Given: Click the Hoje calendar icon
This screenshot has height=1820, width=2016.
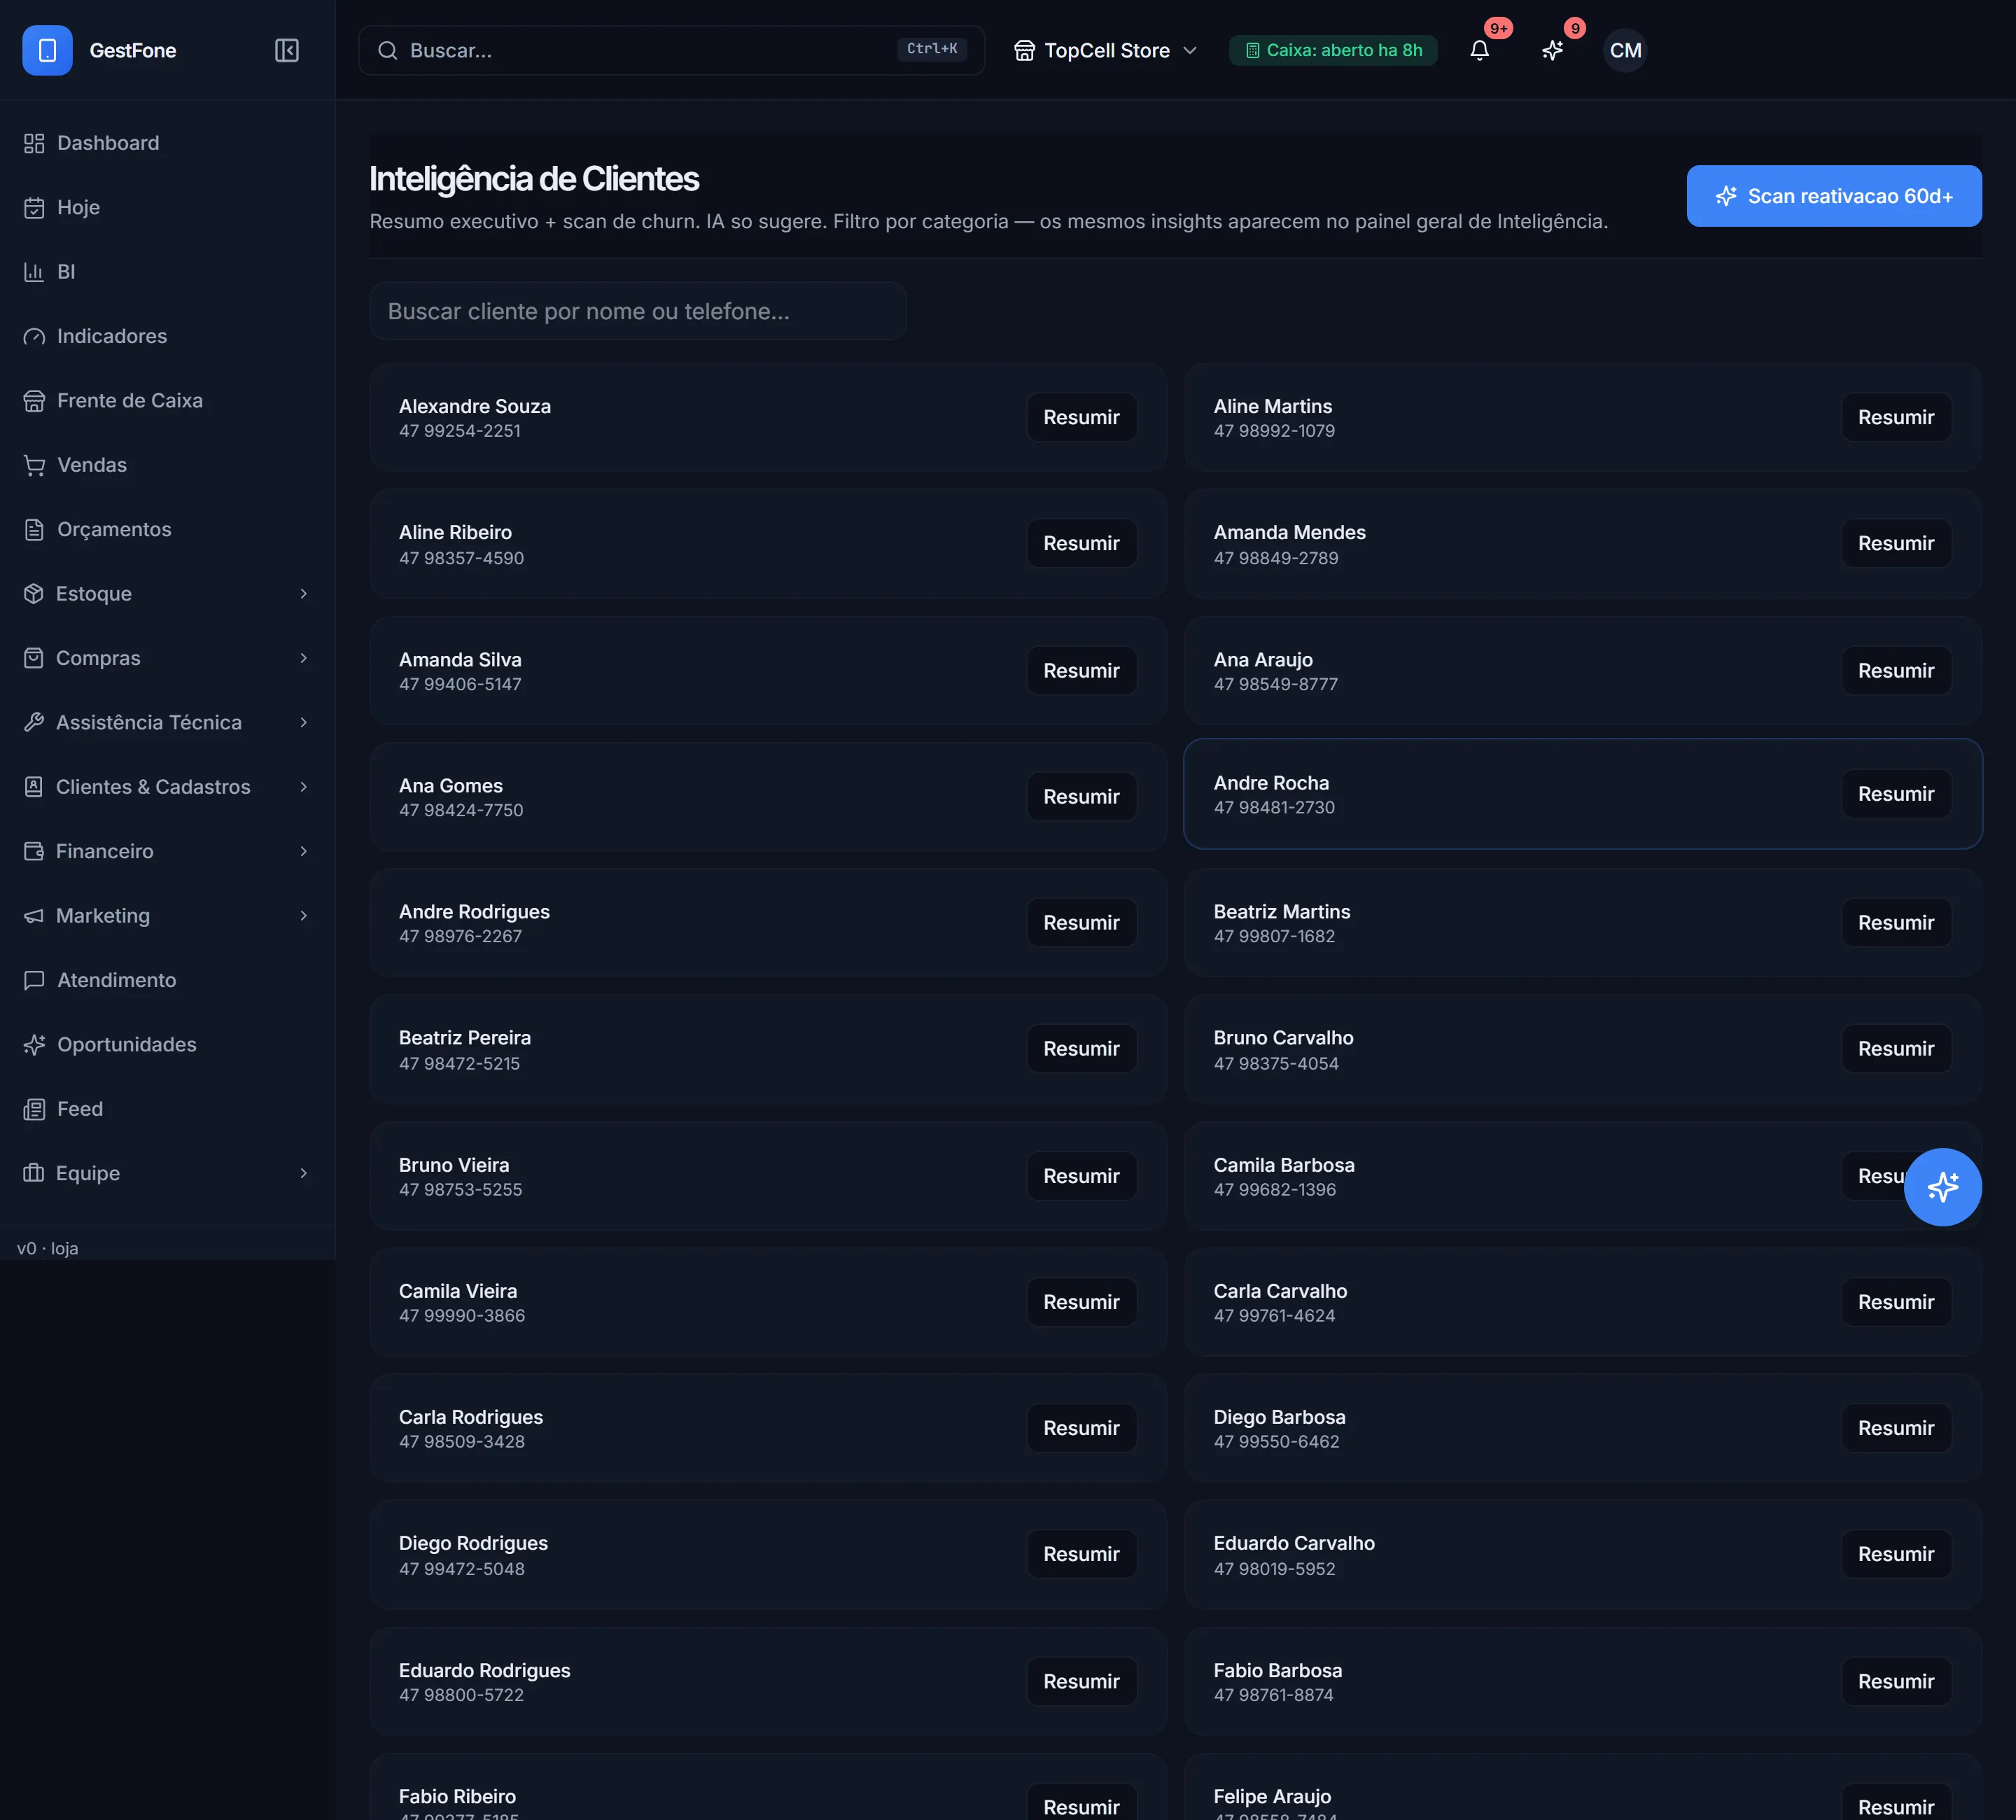Looking at the screenshot, I should pyautogui.click(x=34, y=208).
